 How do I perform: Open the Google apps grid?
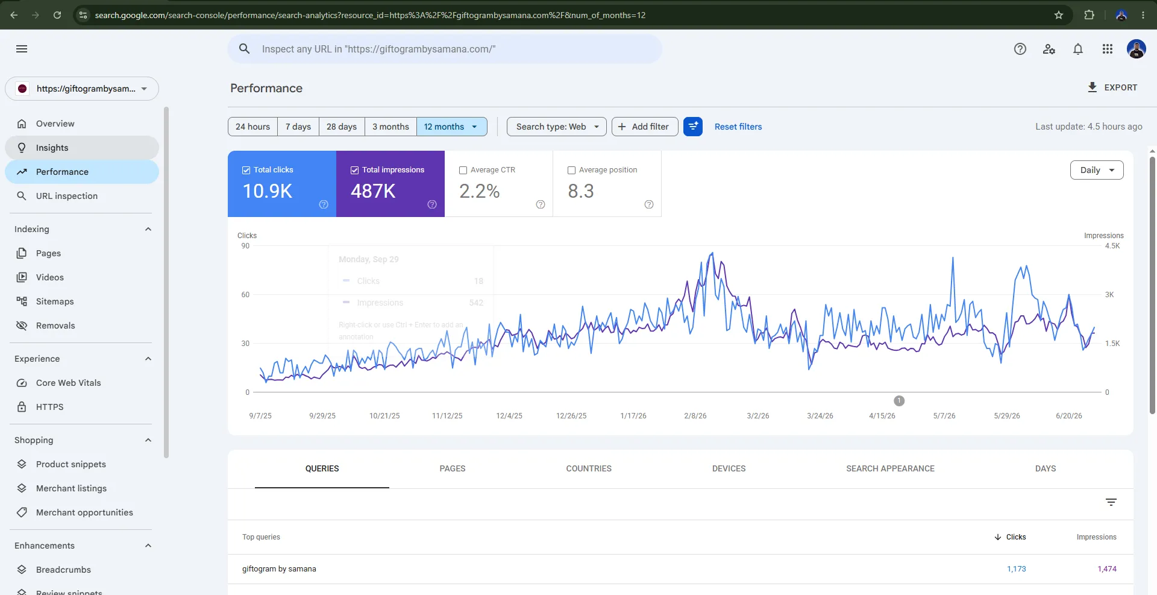pos(1108,49)
